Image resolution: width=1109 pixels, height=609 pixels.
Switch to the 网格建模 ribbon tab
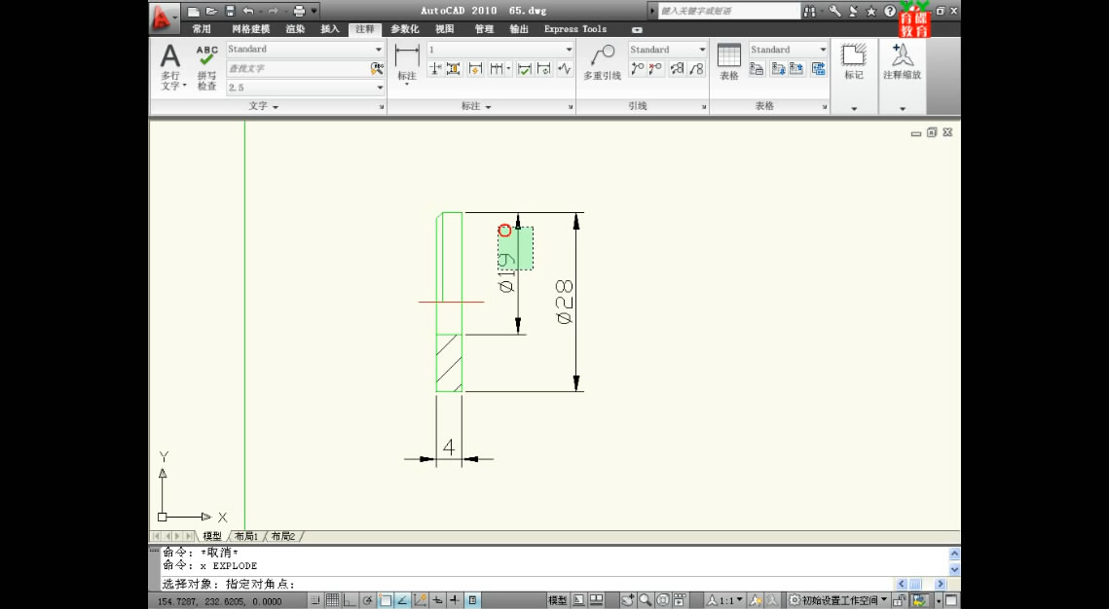(251, 29)
